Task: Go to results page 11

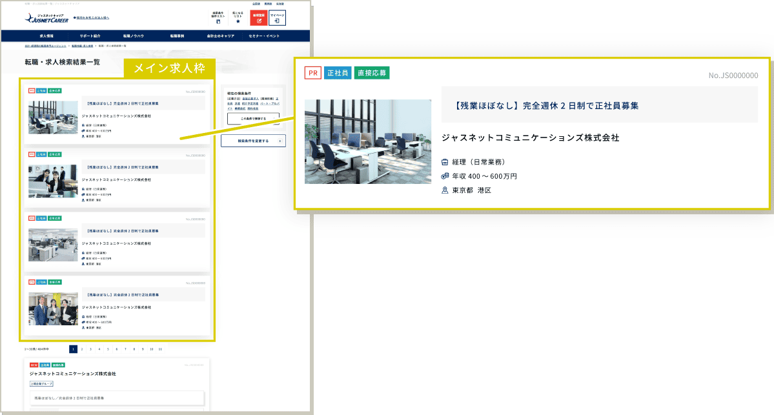Action: (161, 349)
